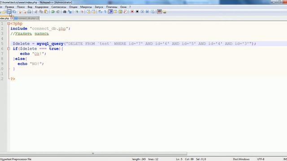Screen dimensions: 287x161
Task: Open the Запуск menu
Action: coord(99,7)
